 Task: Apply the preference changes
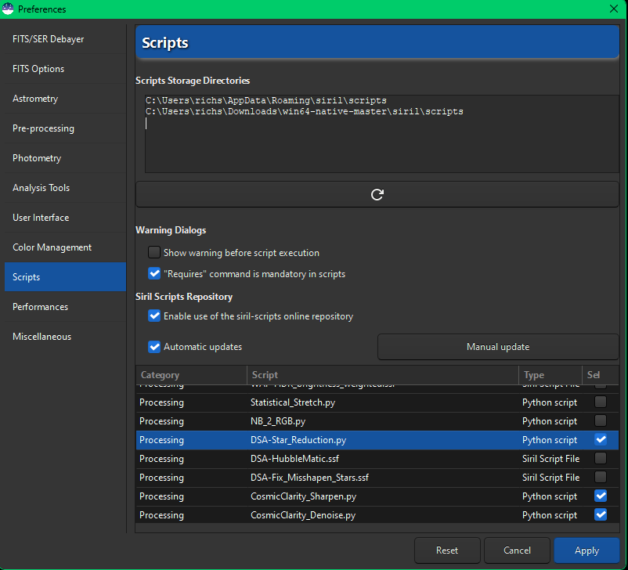pos(586,550)
